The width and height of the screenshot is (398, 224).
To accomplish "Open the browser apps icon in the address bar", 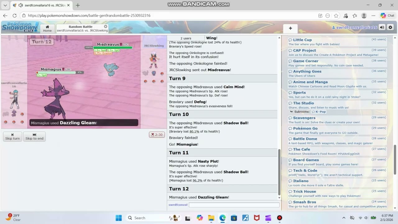I will click(320, 16).
